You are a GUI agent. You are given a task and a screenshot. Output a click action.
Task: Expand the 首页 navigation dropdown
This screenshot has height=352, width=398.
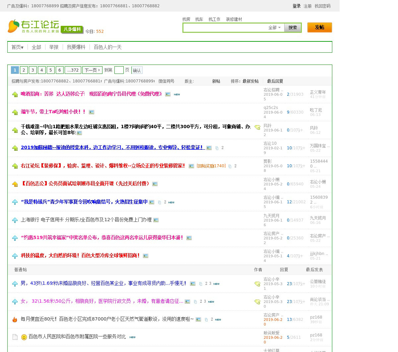(17, 47)
